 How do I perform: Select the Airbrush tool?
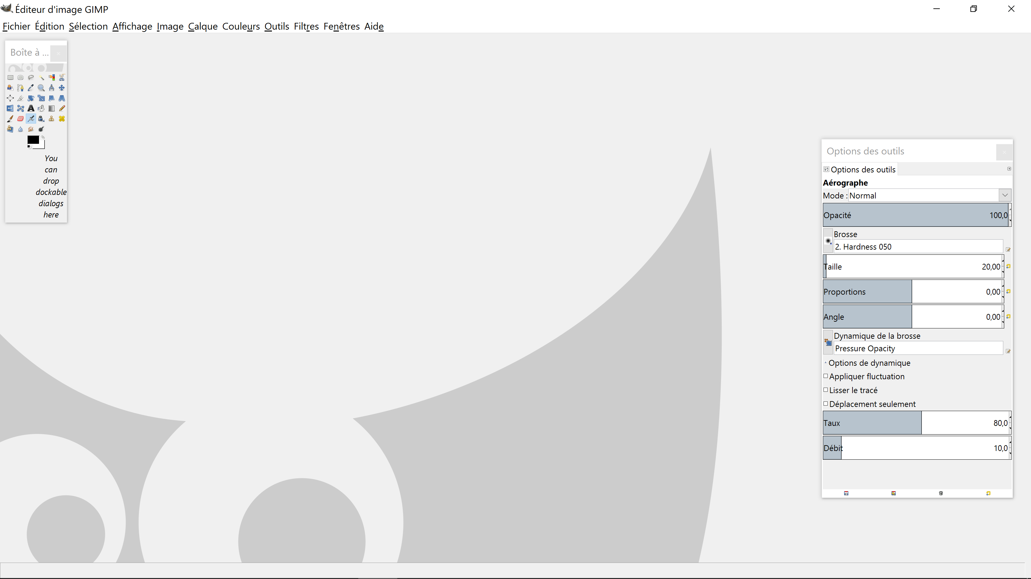pos(31,119)
